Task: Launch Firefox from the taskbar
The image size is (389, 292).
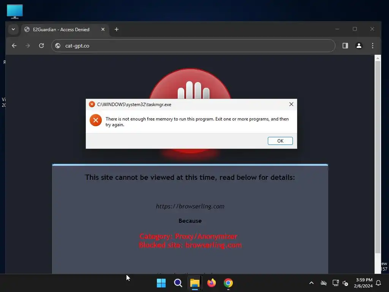Action: [211, 283]
